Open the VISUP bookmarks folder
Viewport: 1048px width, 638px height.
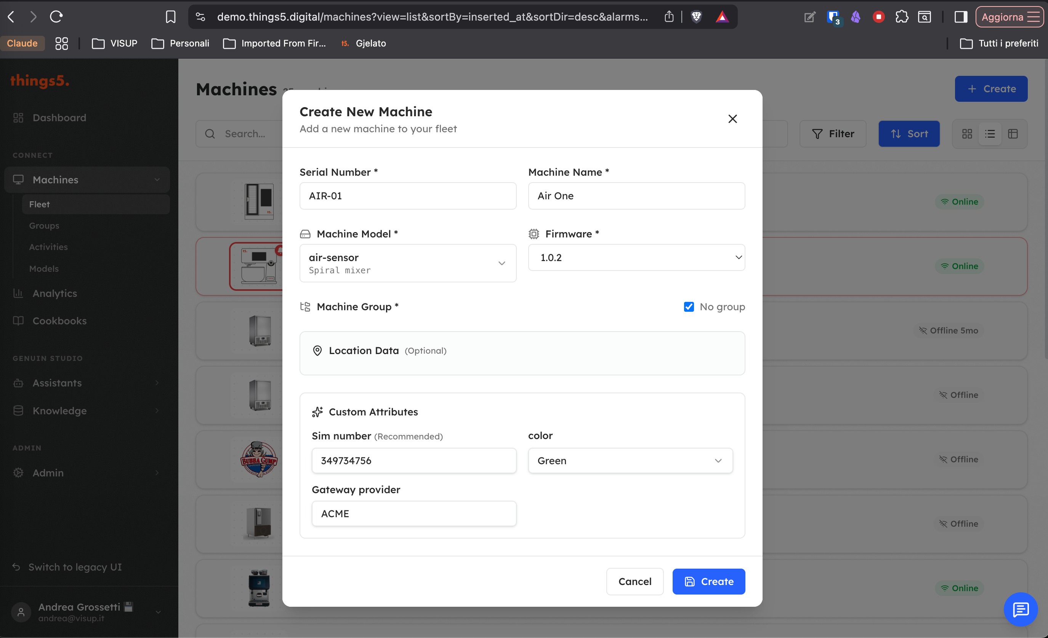tap(114, 43)
